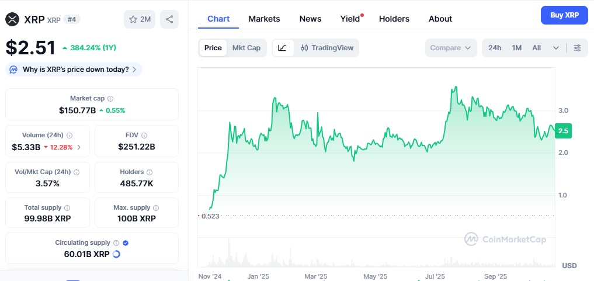Screen dimensions: 594x281
Task: Show Volume (24h) info icon
Action: (x=70, y=135)
